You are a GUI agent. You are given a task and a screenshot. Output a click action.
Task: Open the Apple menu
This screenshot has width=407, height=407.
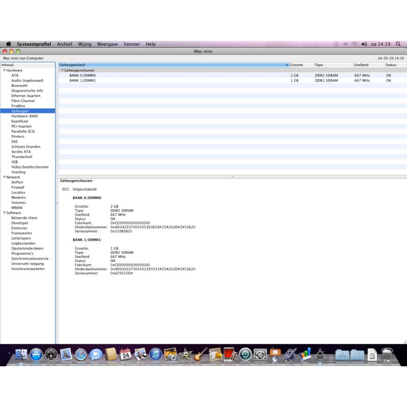click(9, 44)
